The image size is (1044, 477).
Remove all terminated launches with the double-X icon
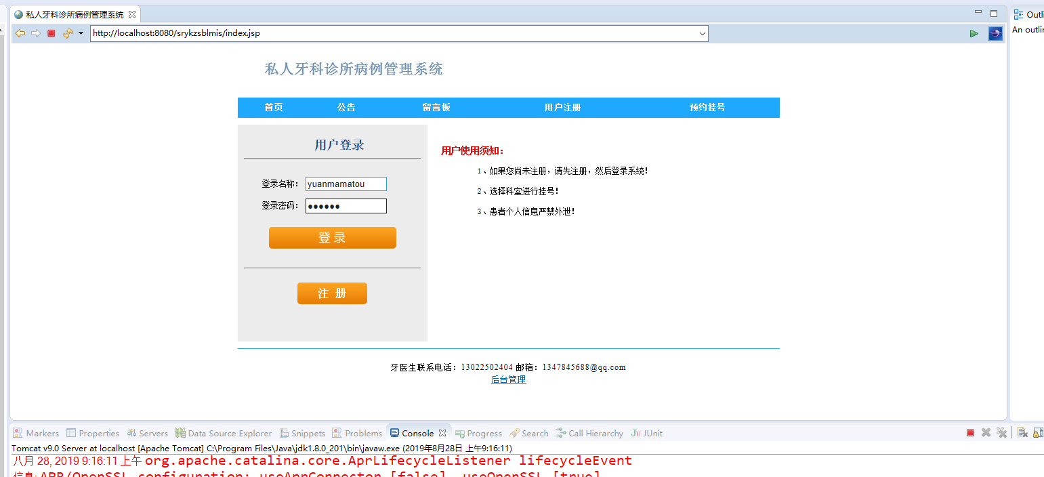pyautogui.click(x=1001, y=432)
